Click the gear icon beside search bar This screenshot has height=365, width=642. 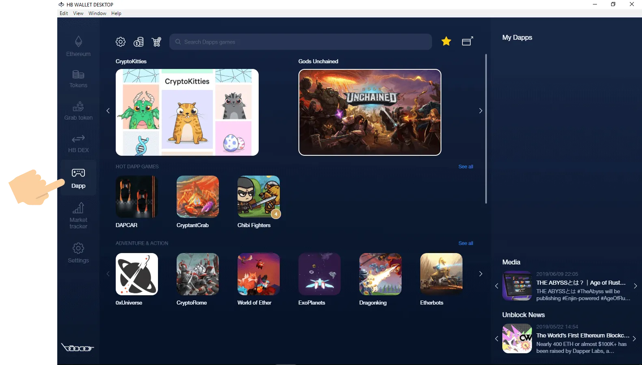pyautogui.click(x=121, y=42)
